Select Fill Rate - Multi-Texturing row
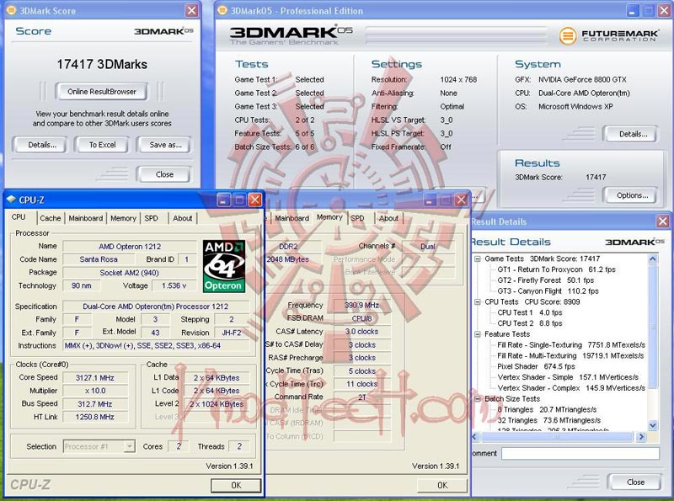Image resolution: width=674 pixels, height=501 pixels. click(x=570, y=356)
